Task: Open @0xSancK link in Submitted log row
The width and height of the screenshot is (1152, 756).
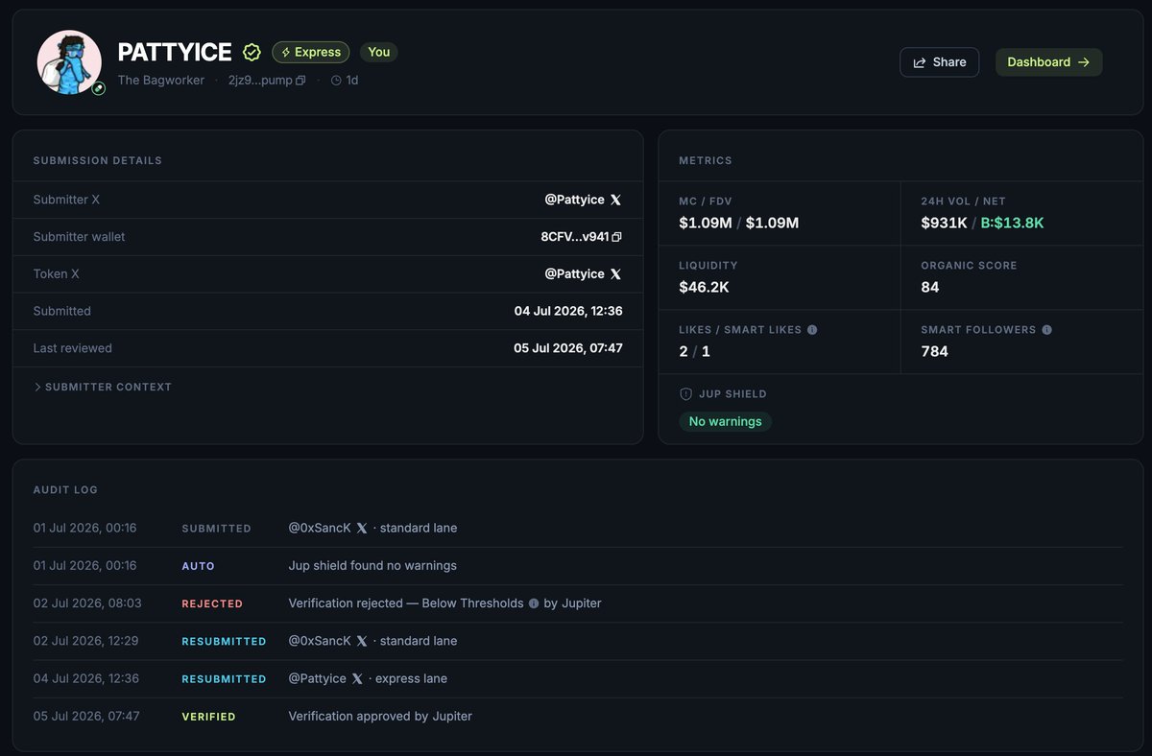Action: [x=320, y=528]
